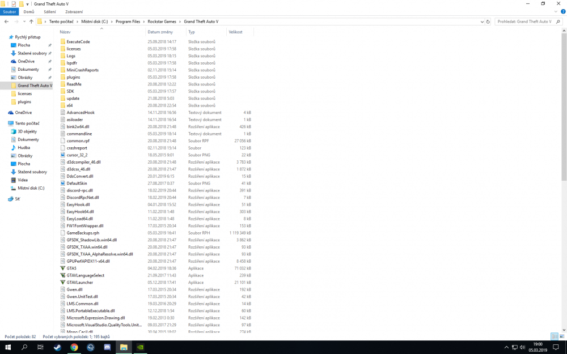Screen dimensions: 567x354
Task: Go back with the back arrow
Action: (x=6, y=22)
